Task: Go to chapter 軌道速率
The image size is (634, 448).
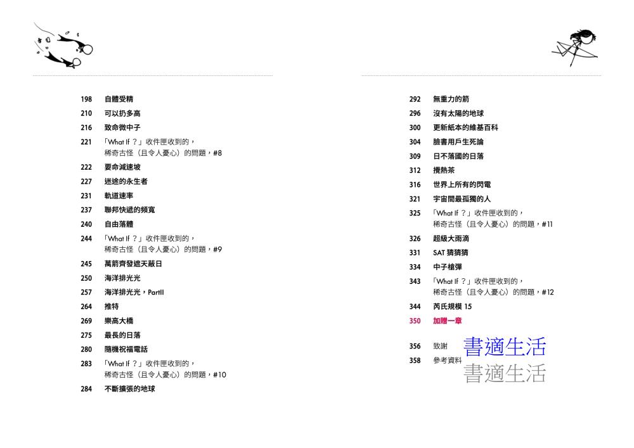Action: 119,196
